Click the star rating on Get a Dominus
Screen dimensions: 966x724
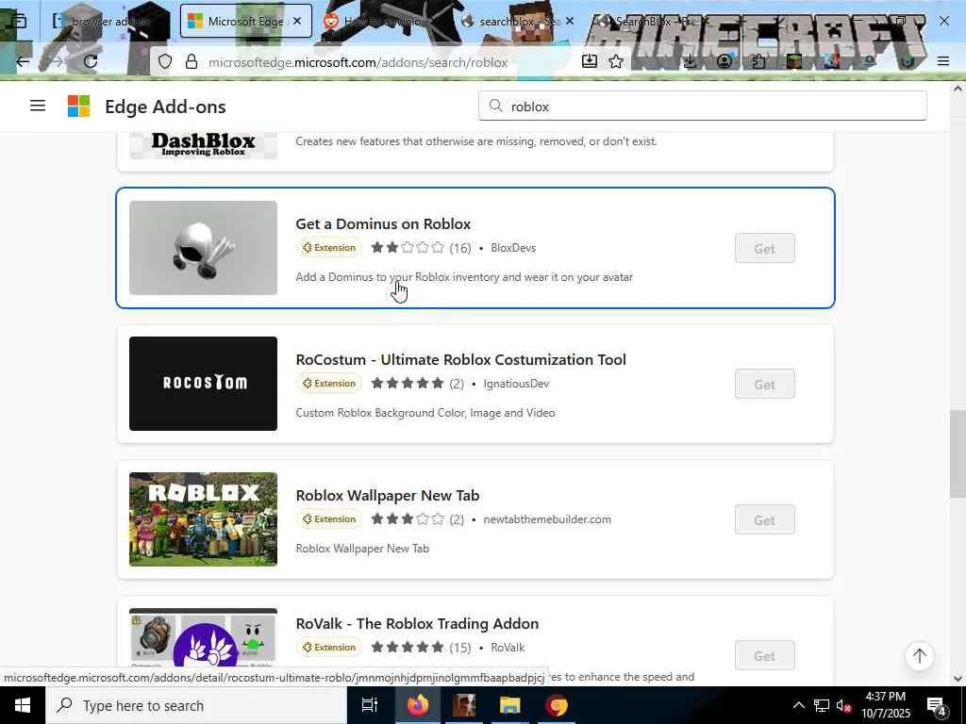point(408,248)
